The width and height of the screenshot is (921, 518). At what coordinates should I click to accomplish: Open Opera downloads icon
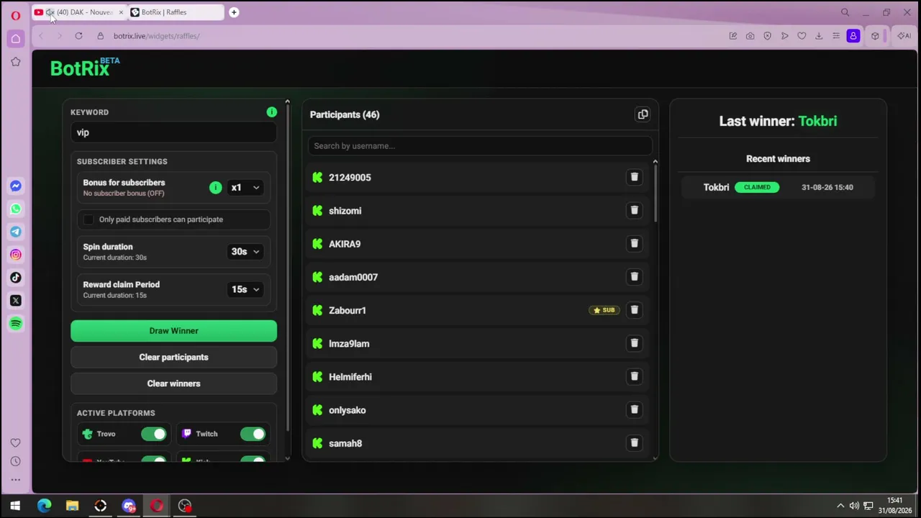(819, 36)
